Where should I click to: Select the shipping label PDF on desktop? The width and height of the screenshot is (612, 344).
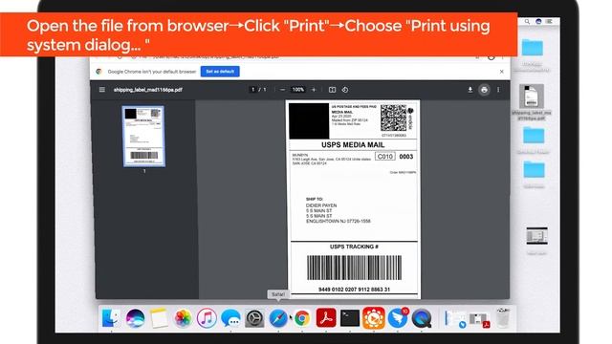(x=532, y=97)
